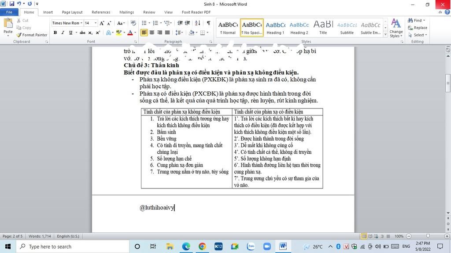Viewport: 451px width, 253px height.
Task: Switch to the References tab
Action: tap(101, 12)
